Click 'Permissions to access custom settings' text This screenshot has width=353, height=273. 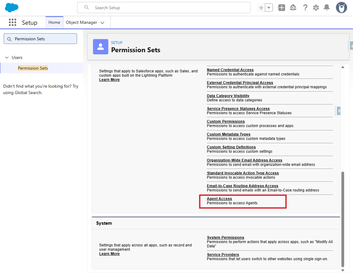(x=240, y=151)
